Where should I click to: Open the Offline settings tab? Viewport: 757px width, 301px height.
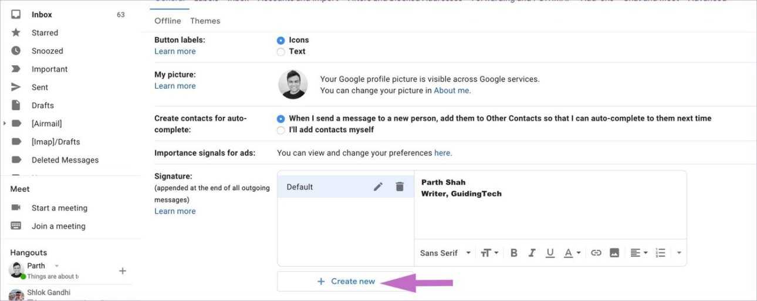point(168,21)
